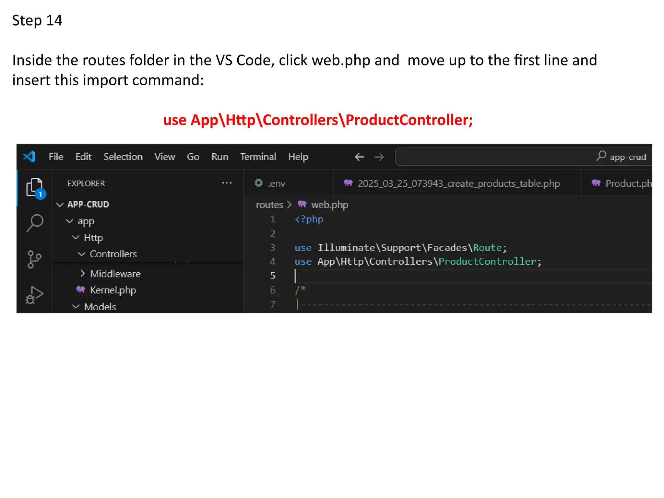The width and height of the screenshot is (664, 498).
Task: Open the Run and Debug icon
Action: click(34, 295)
